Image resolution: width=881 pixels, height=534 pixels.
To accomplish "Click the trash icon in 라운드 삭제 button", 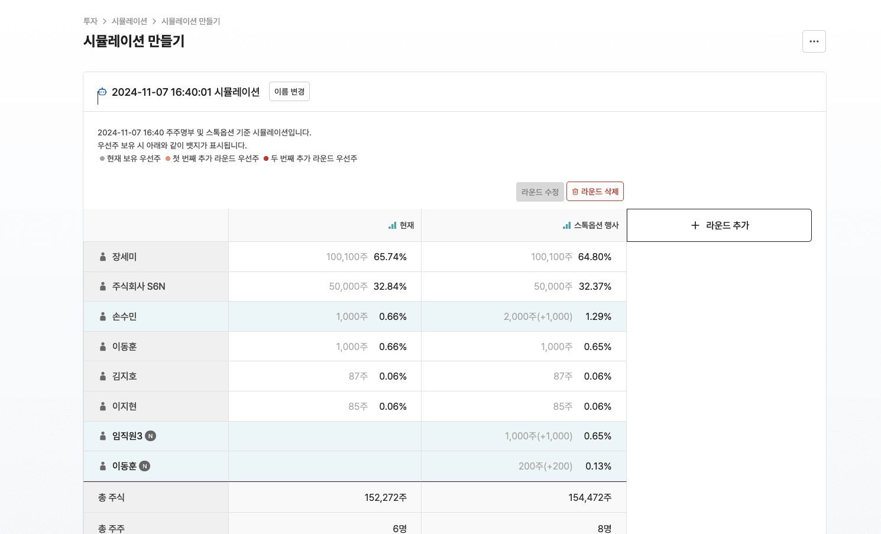I will pos(574,191).
